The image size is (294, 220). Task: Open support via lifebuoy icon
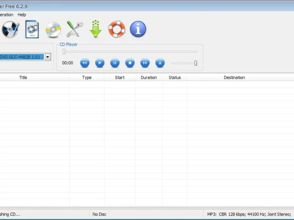116,29
